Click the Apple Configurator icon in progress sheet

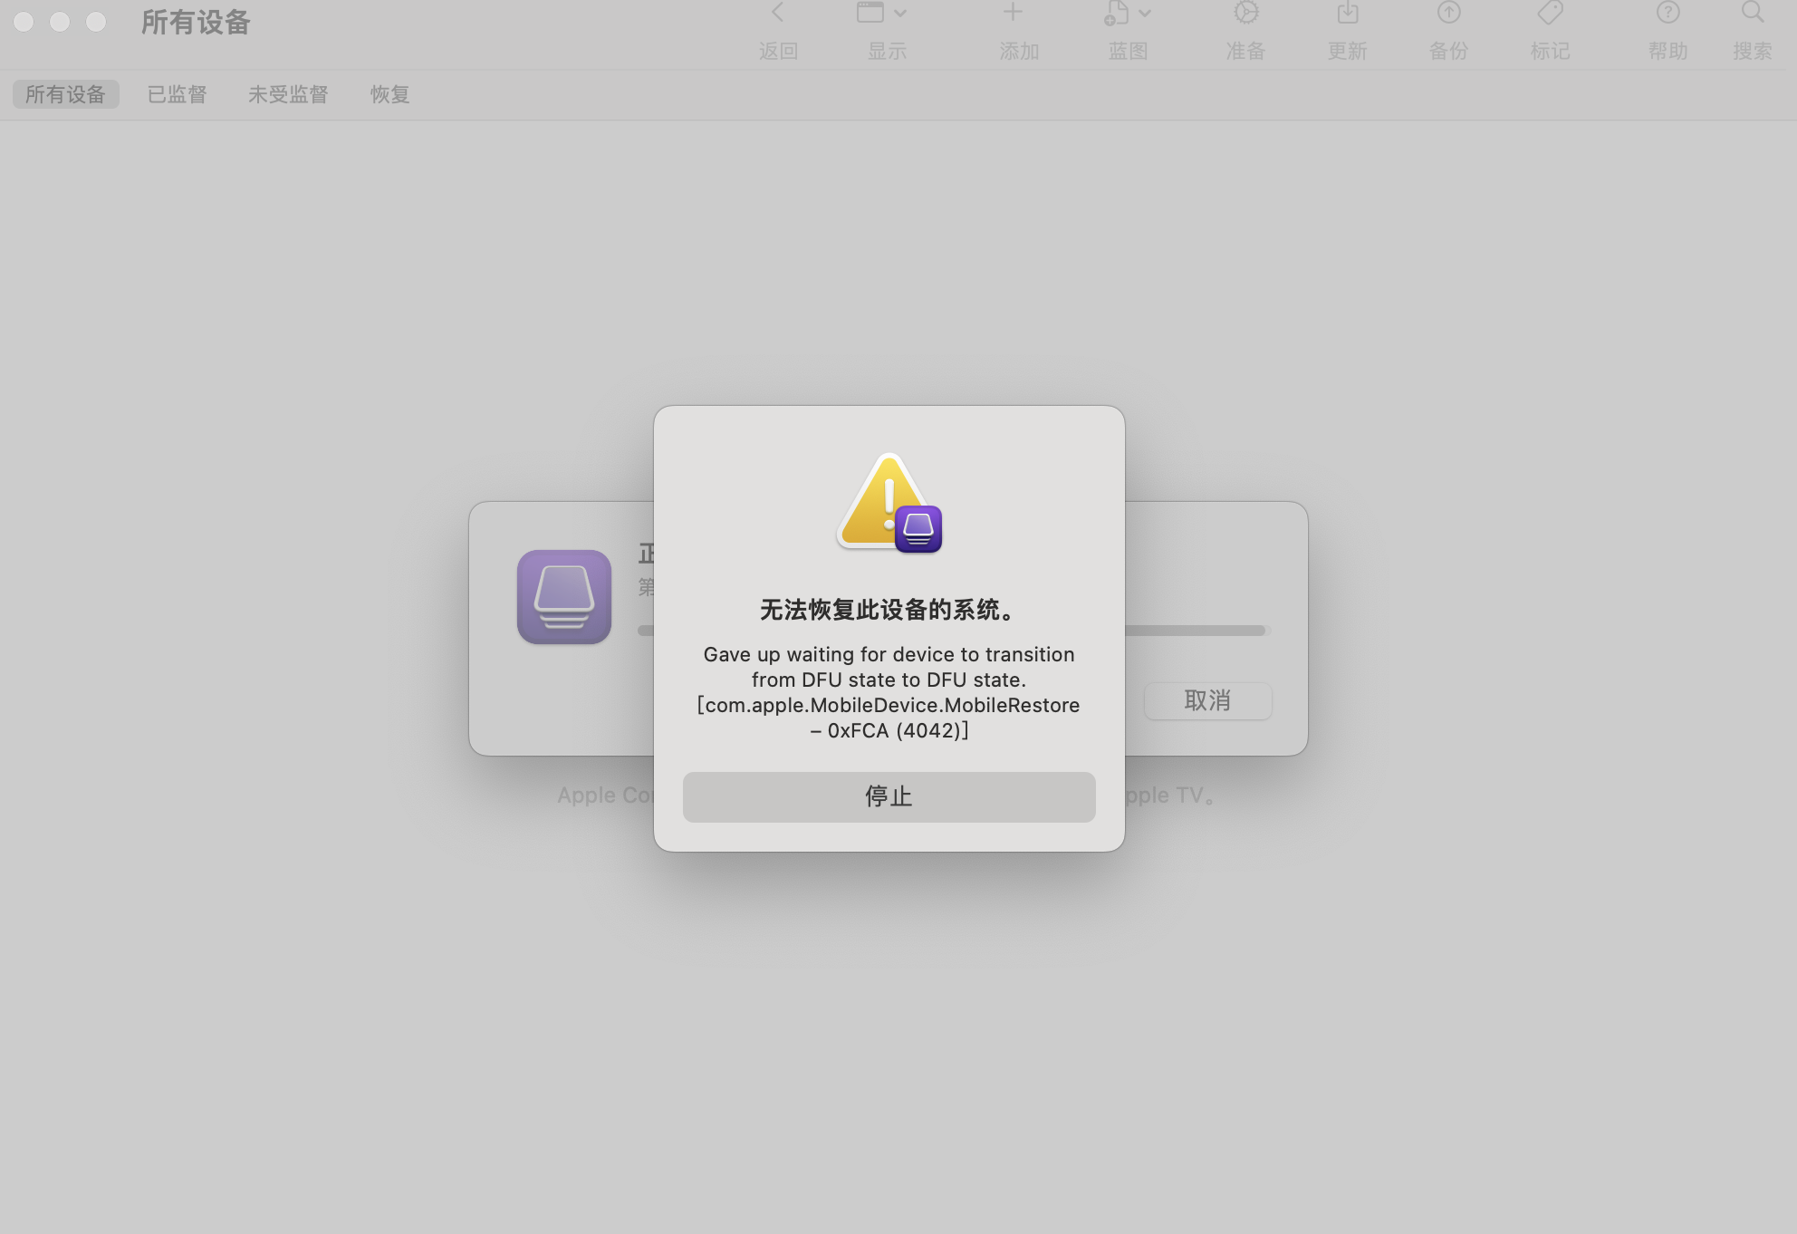click(x=564, y=597)
